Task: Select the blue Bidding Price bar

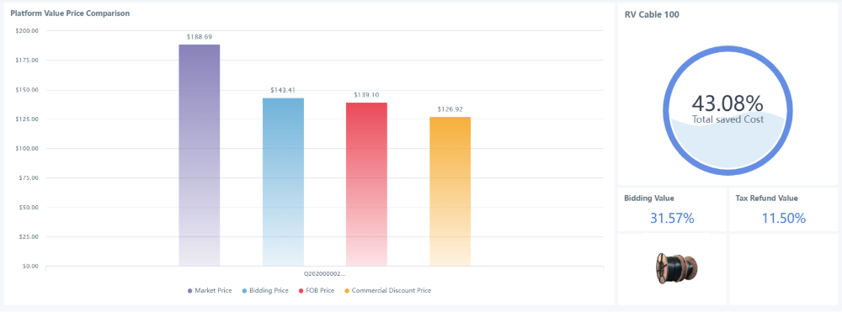Action: point(283,182)
